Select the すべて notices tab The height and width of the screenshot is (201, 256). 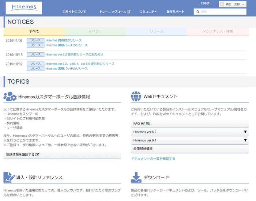pos(34,31)
